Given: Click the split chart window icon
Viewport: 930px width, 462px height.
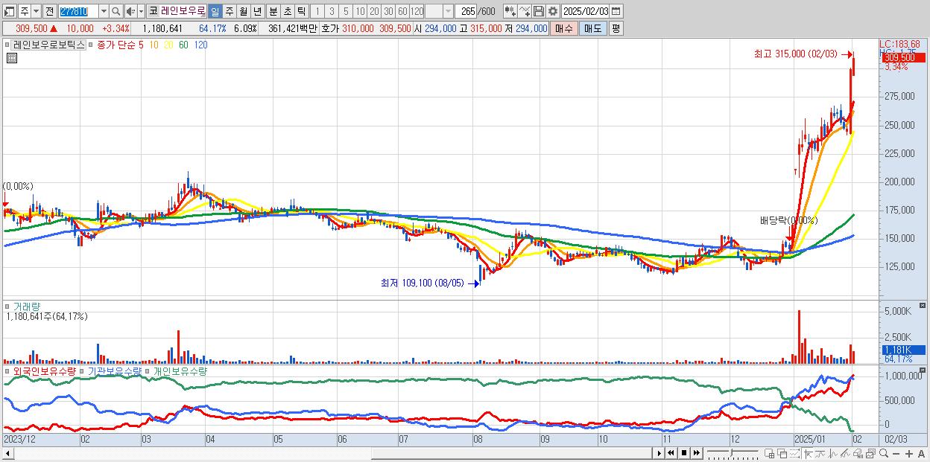Looking at the screenshot, I should click(x=770, y=454).
